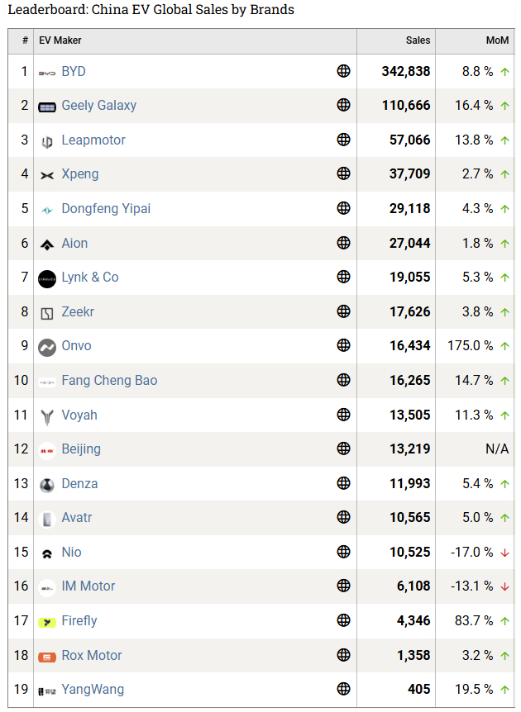The image size is (521, 712).
Task: Click the Leapmotor logo icon
Action: click(x=47, y=141)
